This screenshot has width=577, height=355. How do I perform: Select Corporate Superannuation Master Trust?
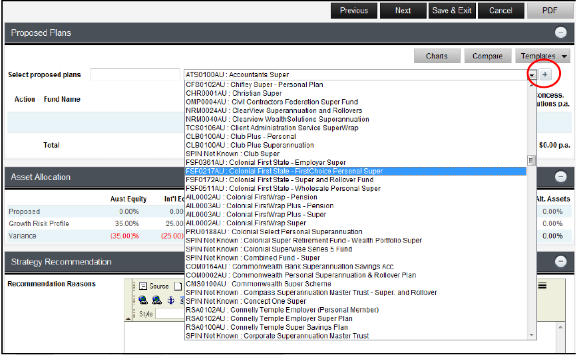click(355, 336)
